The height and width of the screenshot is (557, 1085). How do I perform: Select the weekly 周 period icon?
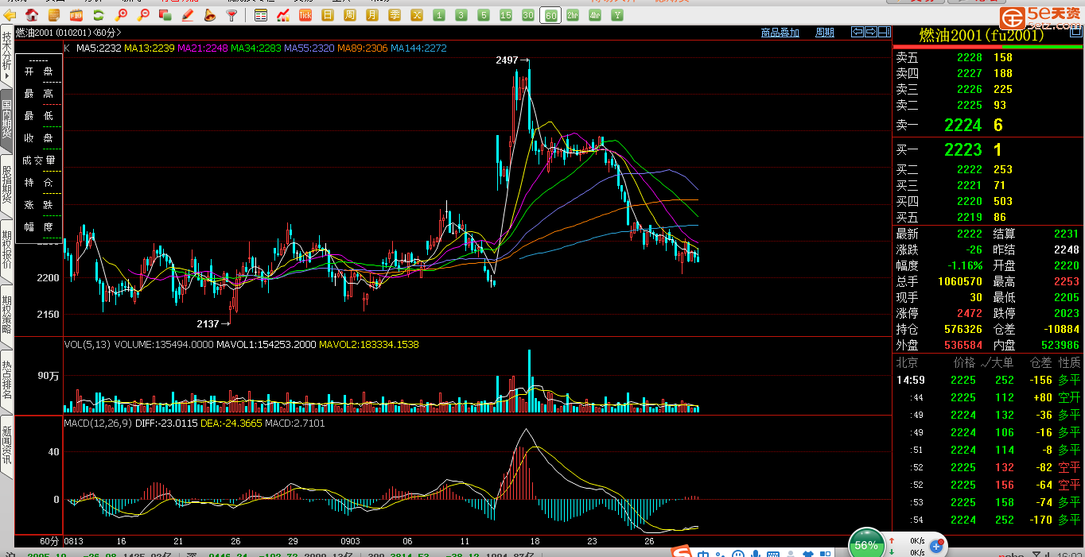pyautogui.click(x=350, y=15)
